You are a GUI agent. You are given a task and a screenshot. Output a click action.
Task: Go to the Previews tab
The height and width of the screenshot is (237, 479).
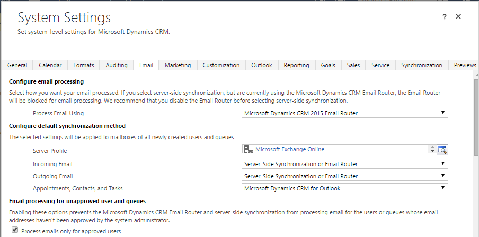click(x=465, y=65)
